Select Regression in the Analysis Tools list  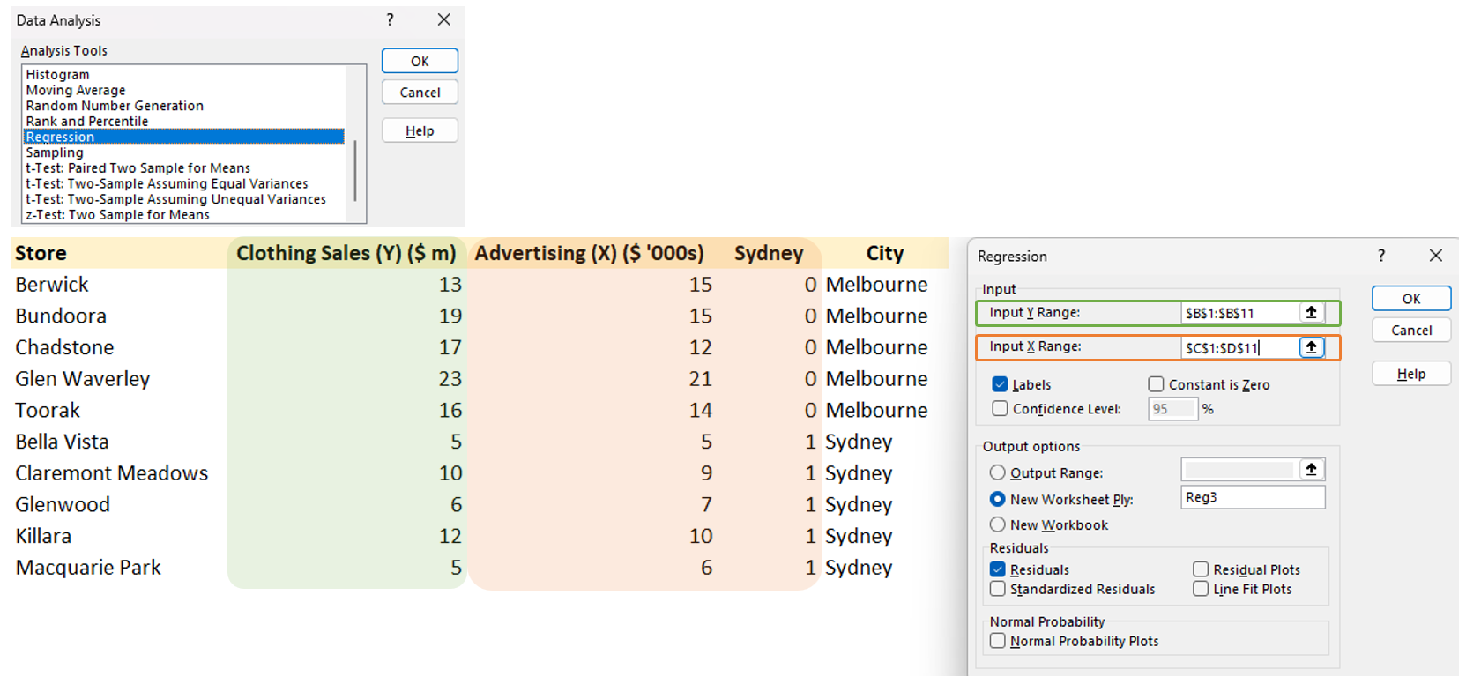click(x=183, y=137)
